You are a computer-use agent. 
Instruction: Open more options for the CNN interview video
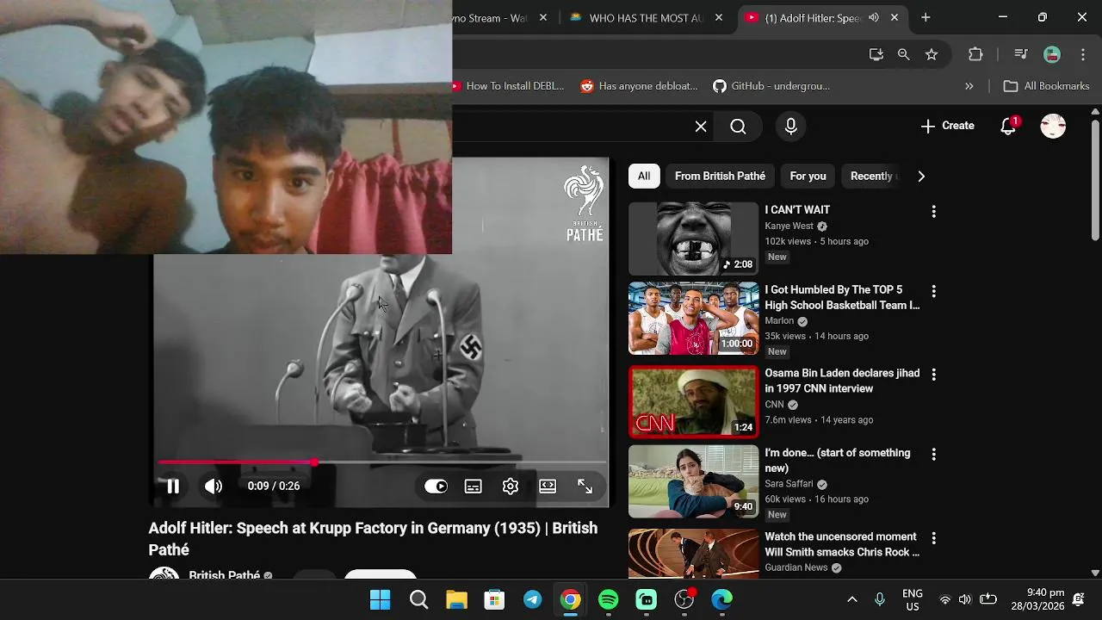(x=933, y=375)
